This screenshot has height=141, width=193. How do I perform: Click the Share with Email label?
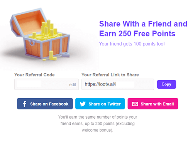tap(157, 104)
